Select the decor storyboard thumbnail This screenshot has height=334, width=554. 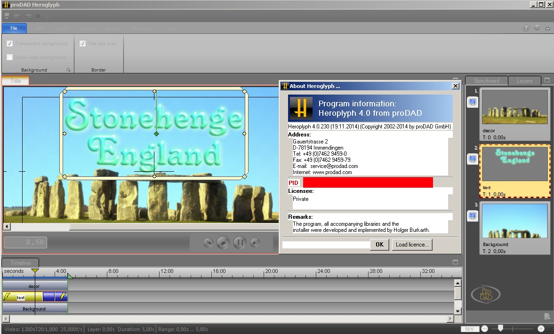pos(515,107)
